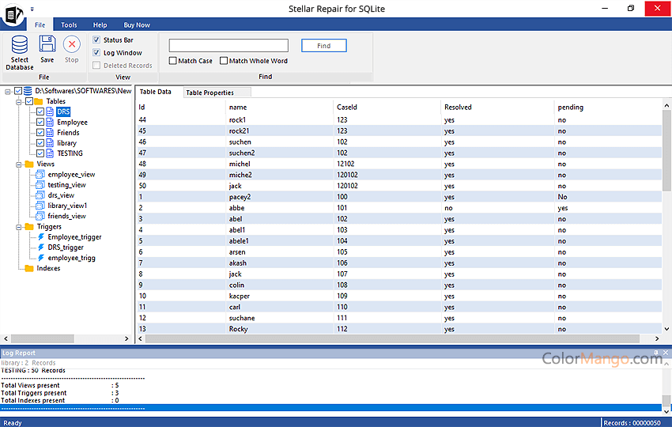Viewport: 672px width, 427px height.
Task: Enable the Match Case option
Action: pyautogui.click(x=173, y=61)
